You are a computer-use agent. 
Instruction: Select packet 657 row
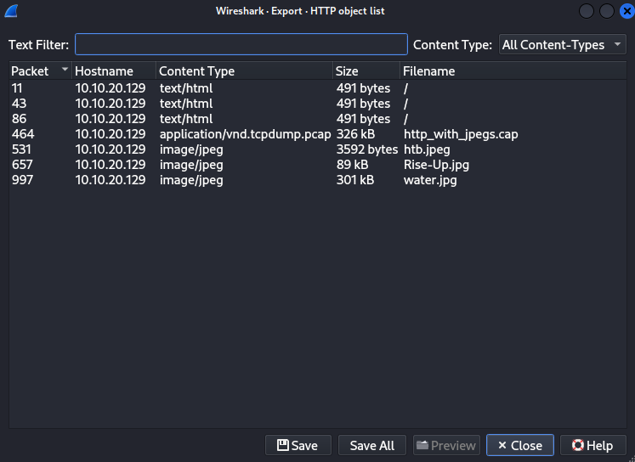click(x=318, y=165)
